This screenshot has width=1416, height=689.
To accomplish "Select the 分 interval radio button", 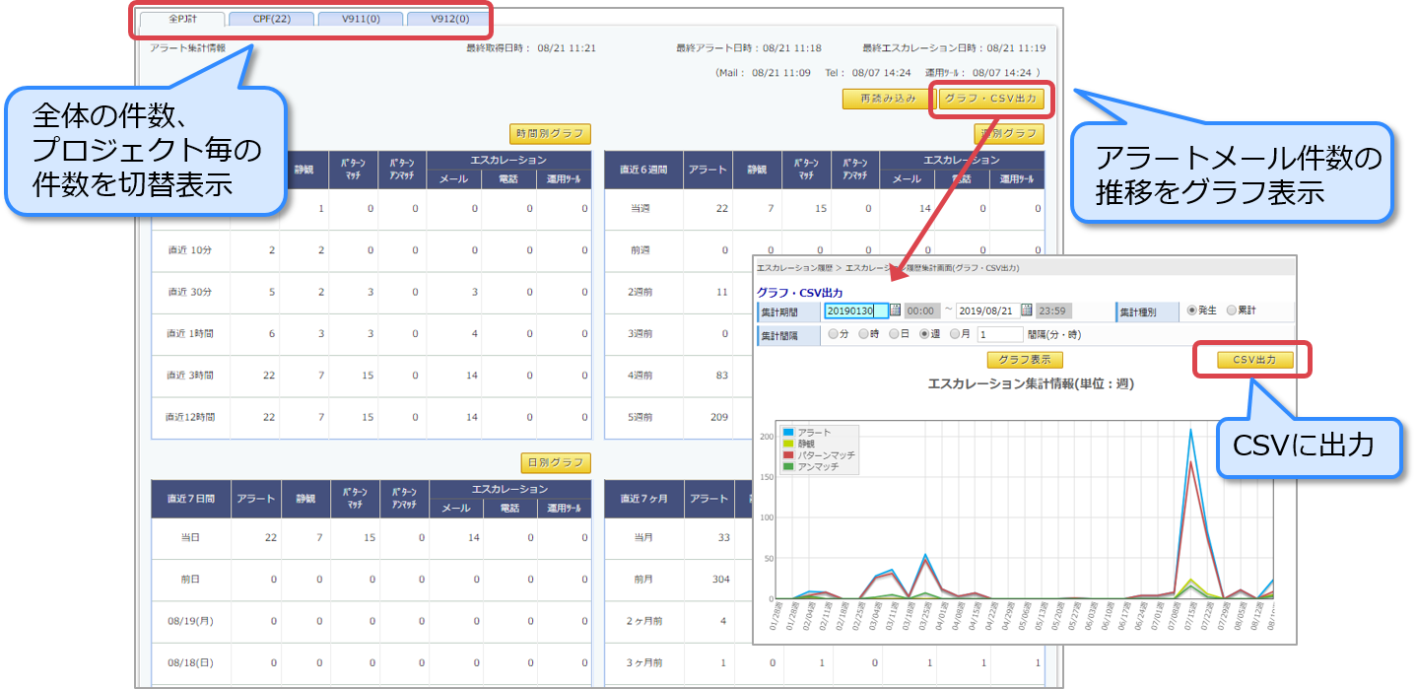I will tap(834, 334).
